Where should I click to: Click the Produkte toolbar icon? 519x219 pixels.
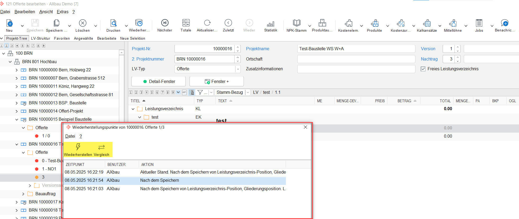tap(375, 23)
